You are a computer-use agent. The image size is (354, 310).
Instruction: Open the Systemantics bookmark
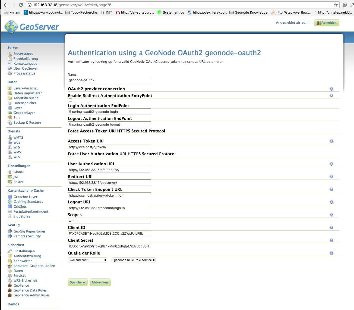(170, 13)
